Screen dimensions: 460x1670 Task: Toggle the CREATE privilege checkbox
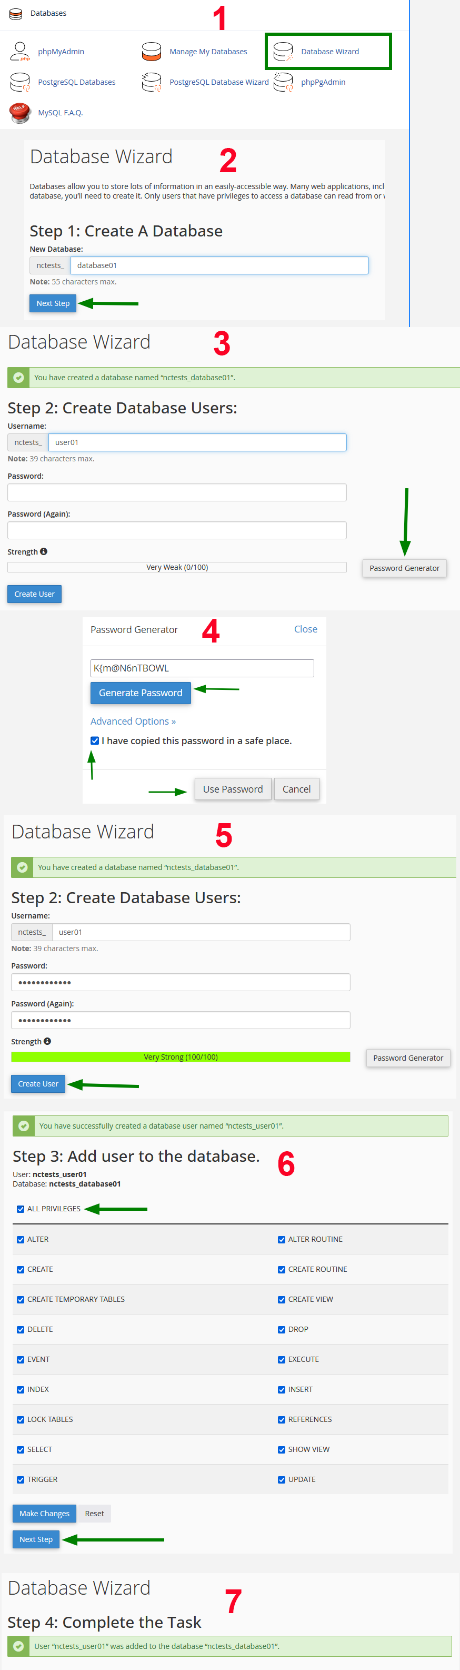pyautogui.click(x=21, y=1269)
